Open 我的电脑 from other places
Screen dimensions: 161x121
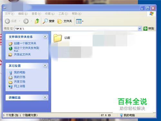pyautogui.click(x=20, y=72)
